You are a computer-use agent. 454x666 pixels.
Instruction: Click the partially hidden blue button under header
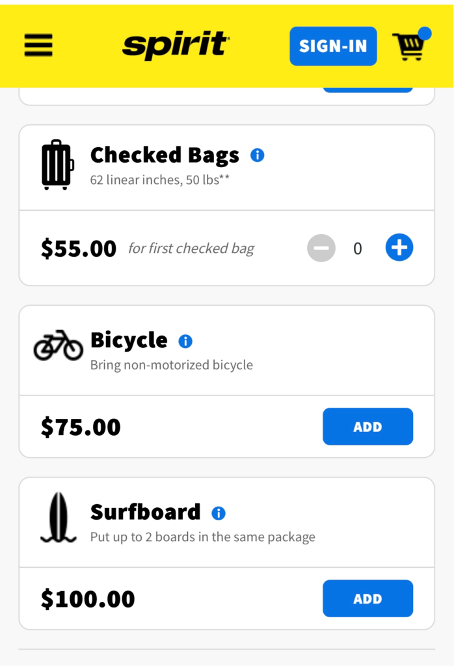coord(367,90)
